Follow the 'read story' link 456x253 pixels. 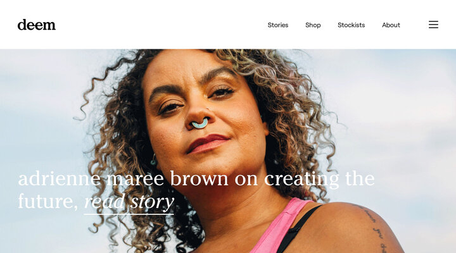click(129, 202)
